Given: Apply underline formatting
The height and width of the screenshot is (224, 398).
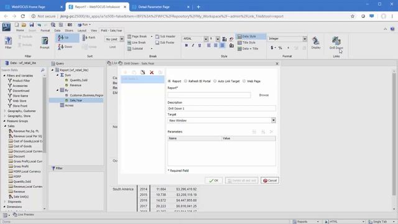Looking at the screenshot, I should coord(200,45).
